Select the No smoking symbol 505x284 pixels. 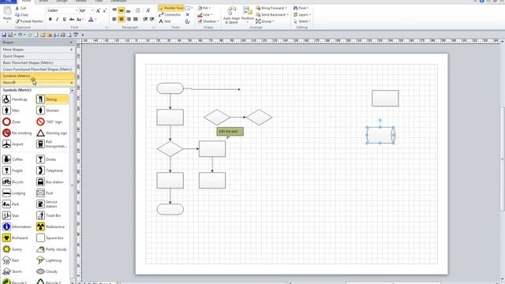point(17,133)
